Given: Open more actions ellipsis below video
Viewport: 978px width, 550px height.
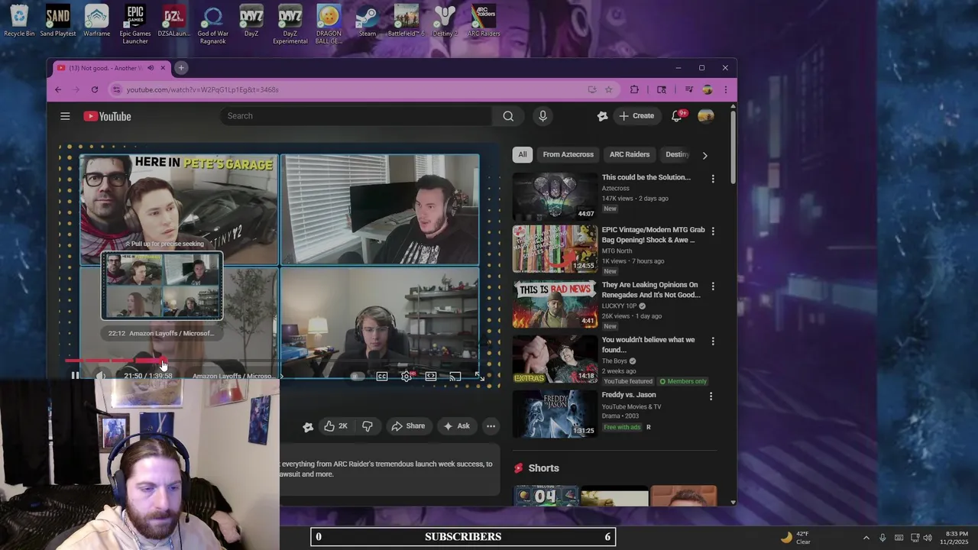Looking at the screenshot, I should point(491,426).
